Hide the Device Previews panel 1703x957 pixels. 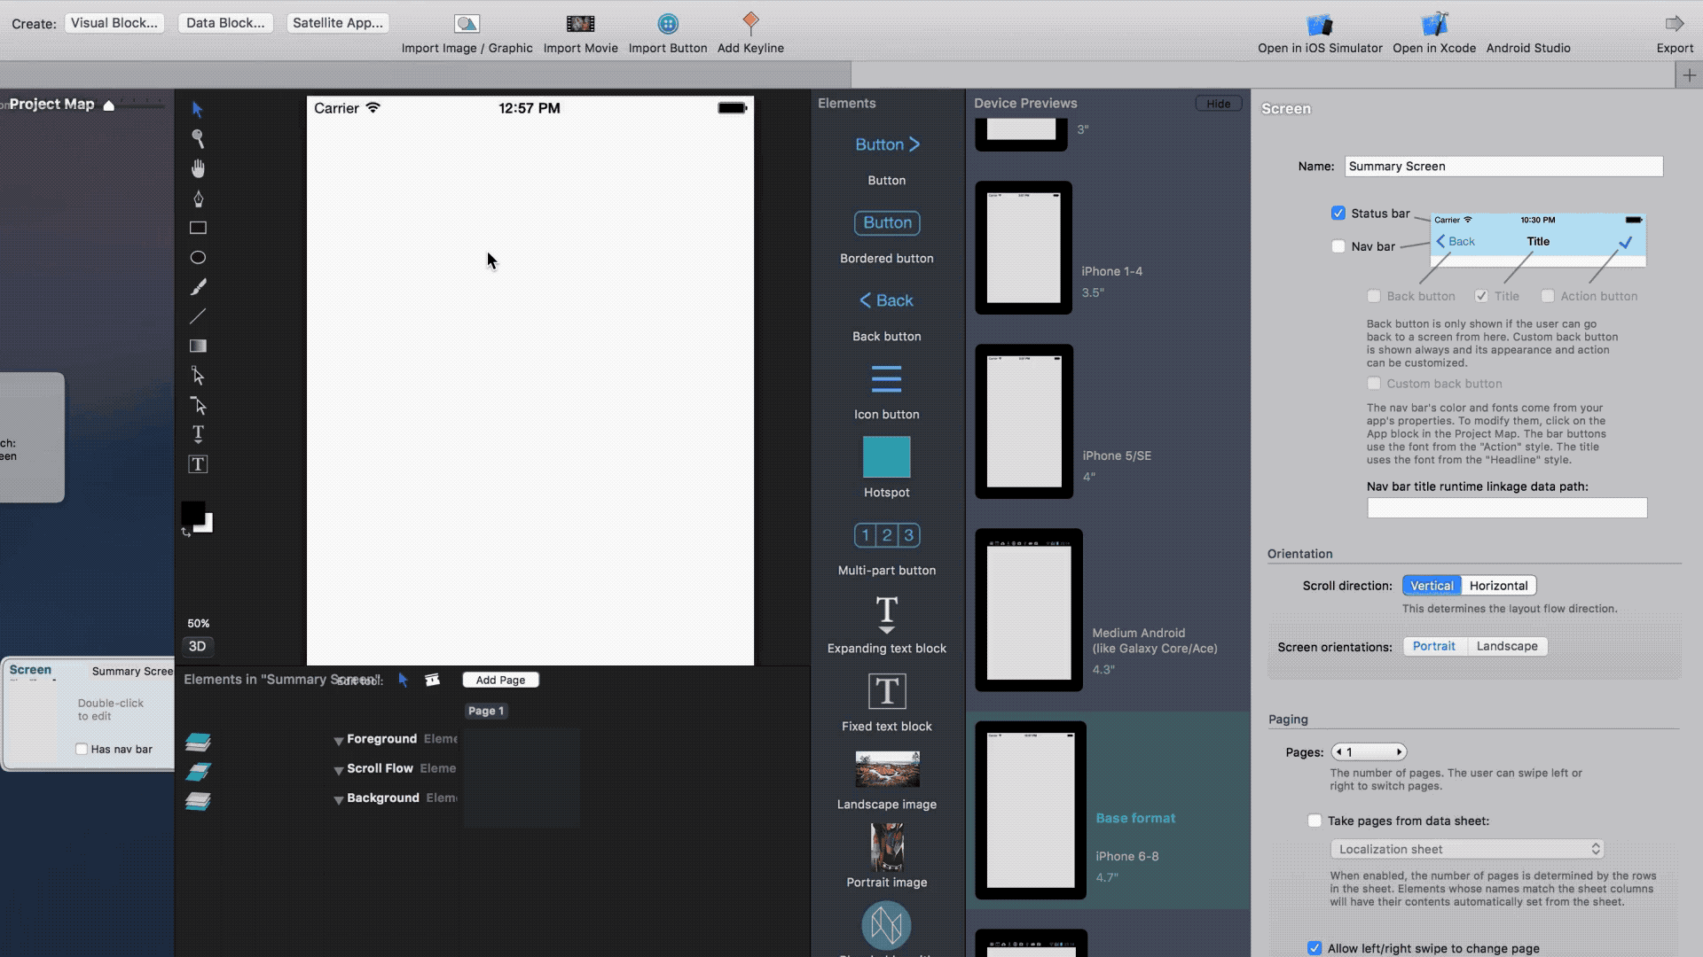click(x=1219, y=104)
